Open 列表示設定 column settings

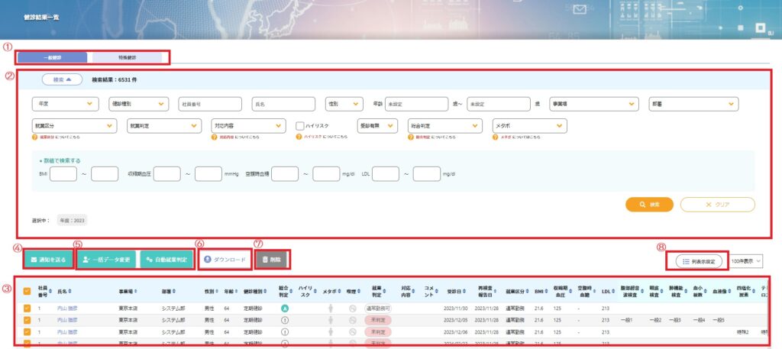coord(699,260)
